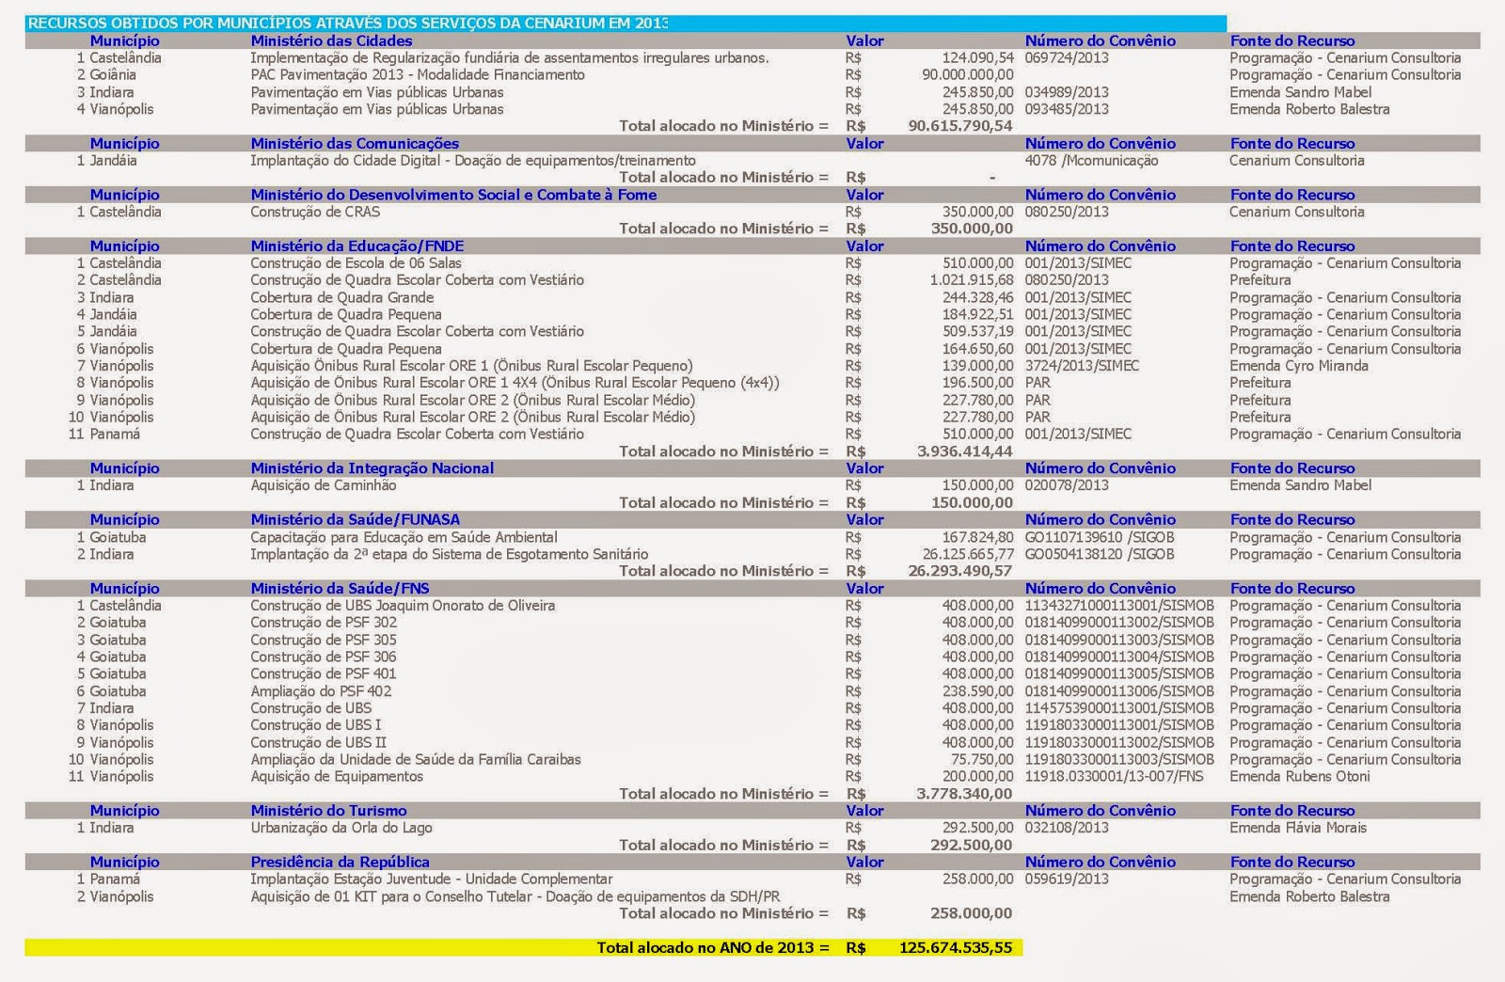Image resolution: width=1505 pixels, height=982 pixels.
Task: Select the 'Ministério da Saúde/FNS' header
Action: (x=340, y=588)
